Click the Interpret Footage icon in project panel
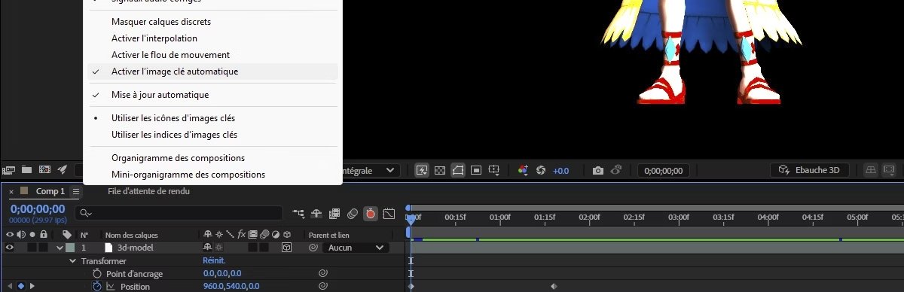Viewport: 904px width, 292px height. [10, 169]
